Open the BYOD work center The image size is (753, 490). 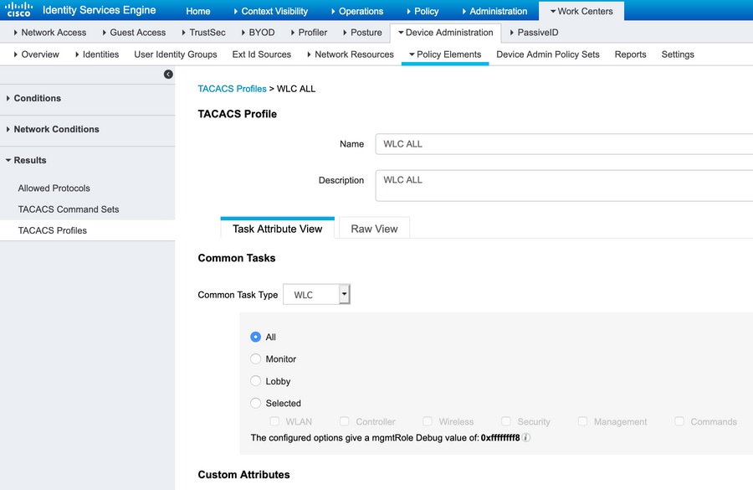click(x=258, y=32)
